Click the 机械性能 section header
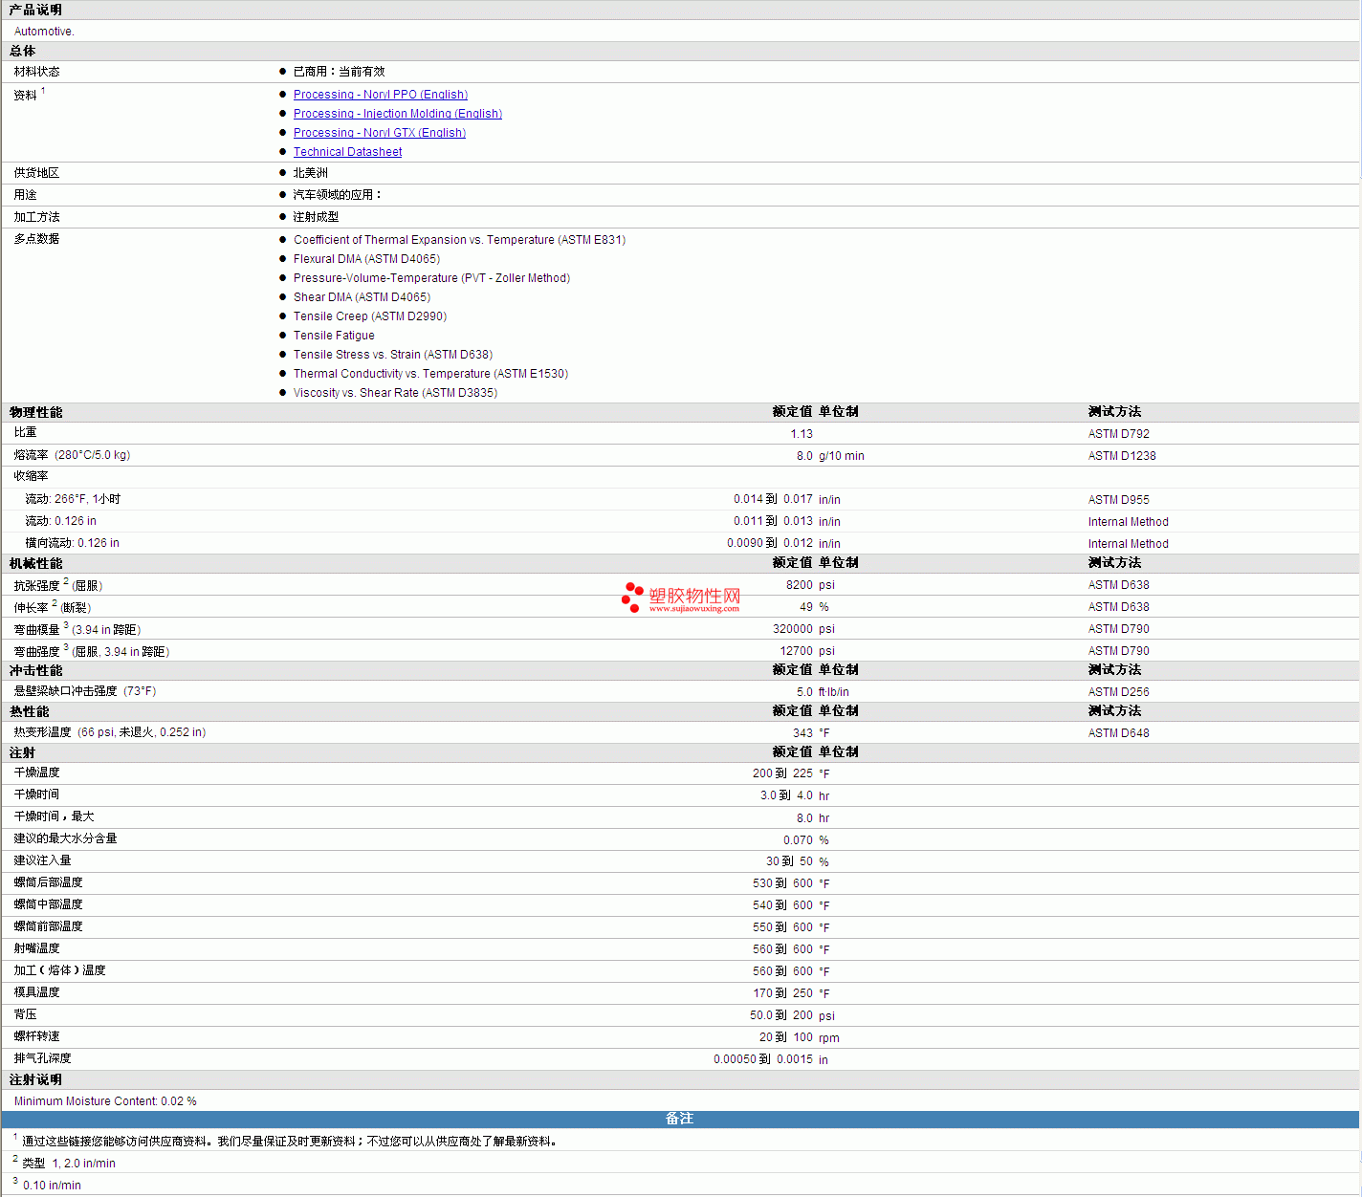Viewport: 1362px width, 1197px height. [x=35, y=563]
